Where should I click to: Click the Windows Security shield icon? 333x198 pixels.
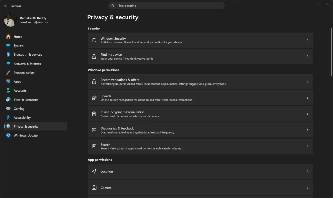94,40
